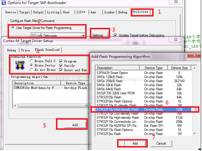The height and width of the screenshot is (151, 202).
Task: Click Device Type header in Programming Algorithm list
Action: tap(75, 83)
